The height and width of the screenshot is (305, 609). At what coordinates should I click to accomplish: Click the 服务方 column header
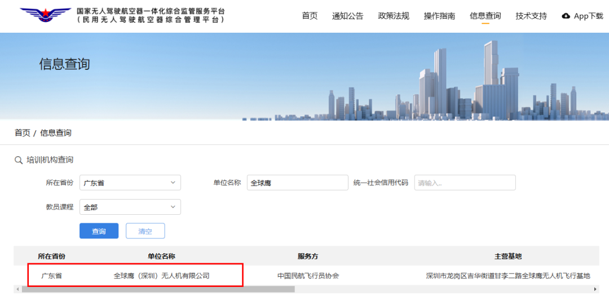point(308,257)
